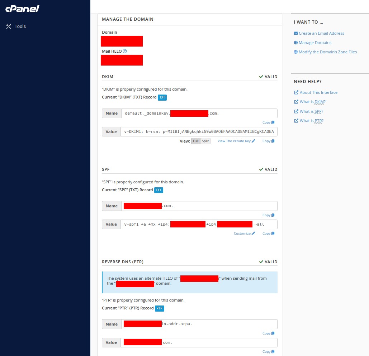Click the cPanel logo
369x356 pixels.
click(x=22, y=9)
